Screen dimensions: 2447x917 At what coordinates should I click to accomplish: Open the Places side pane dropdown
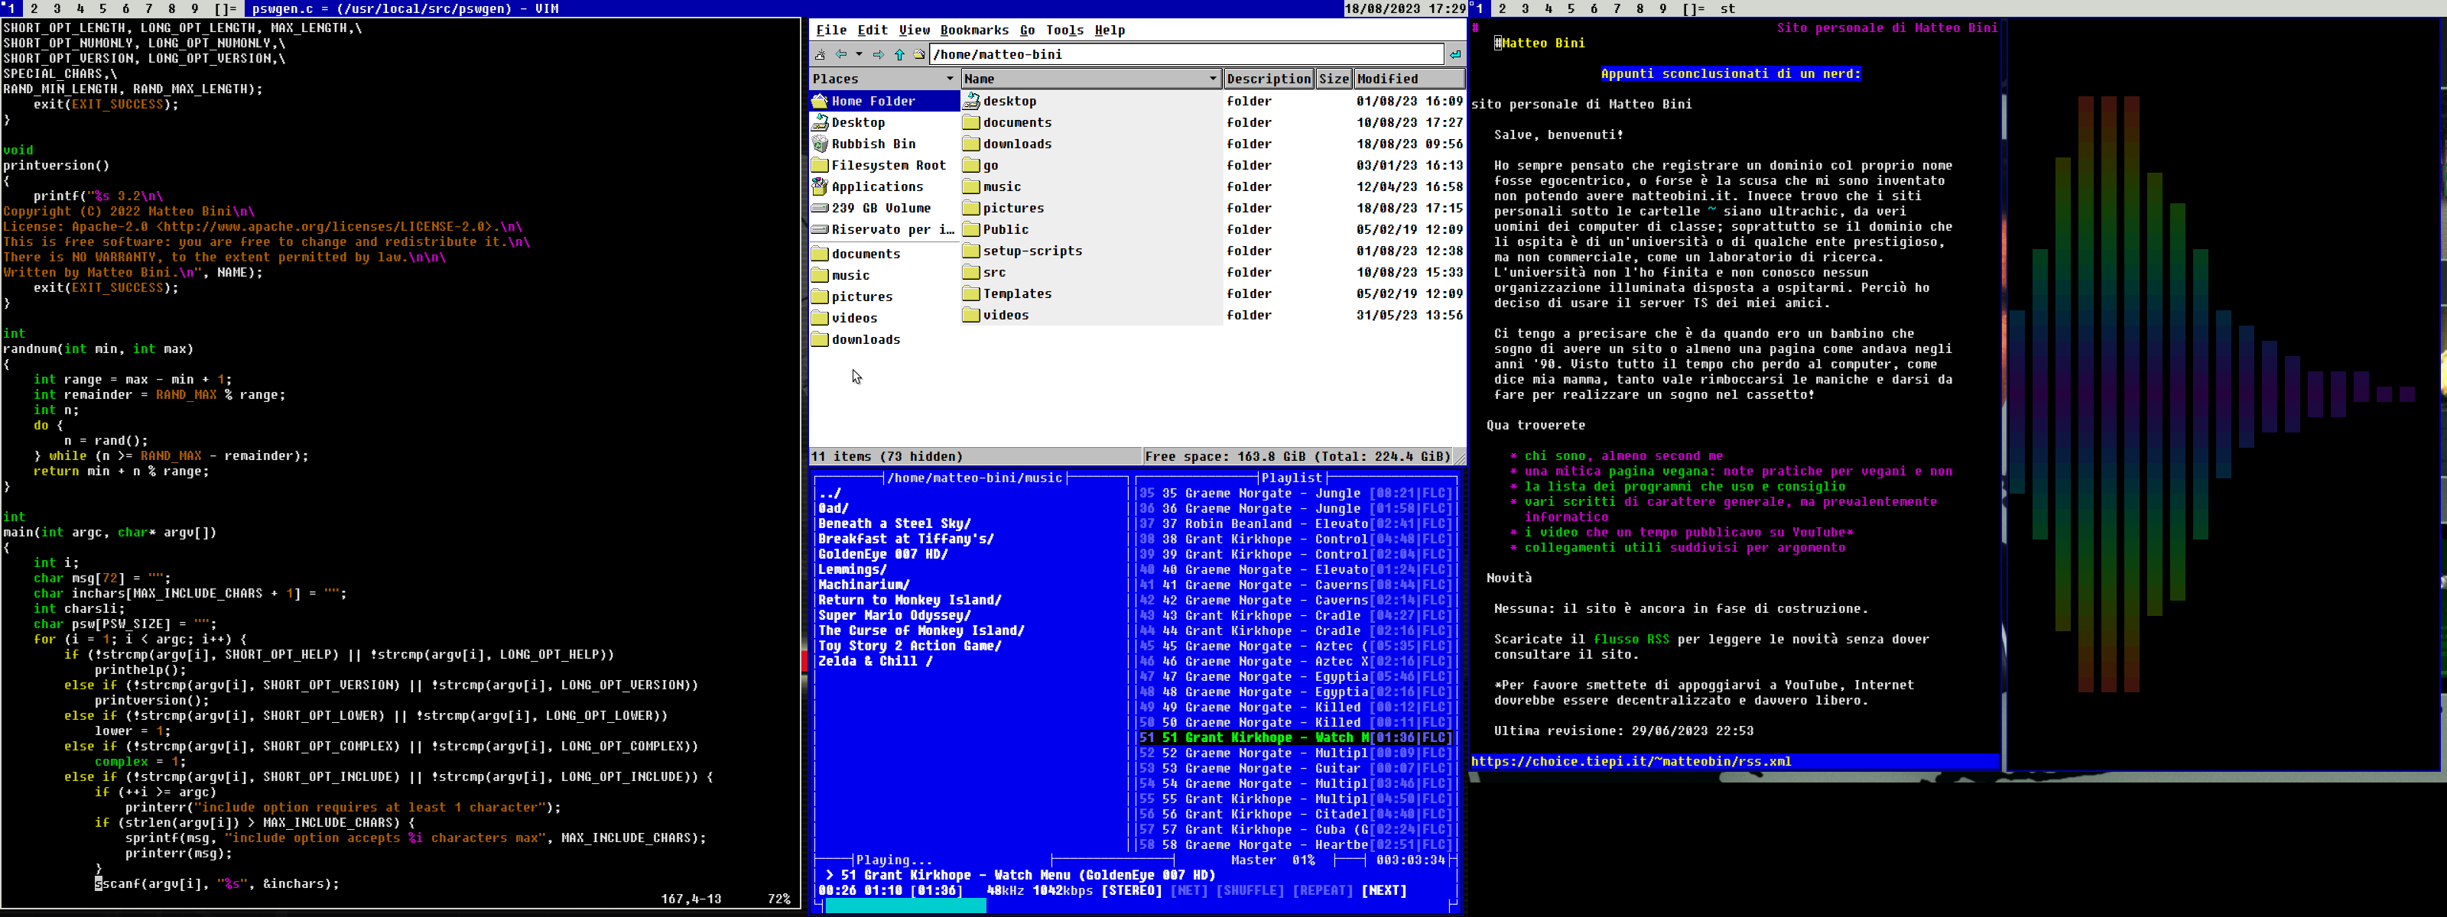949,79
